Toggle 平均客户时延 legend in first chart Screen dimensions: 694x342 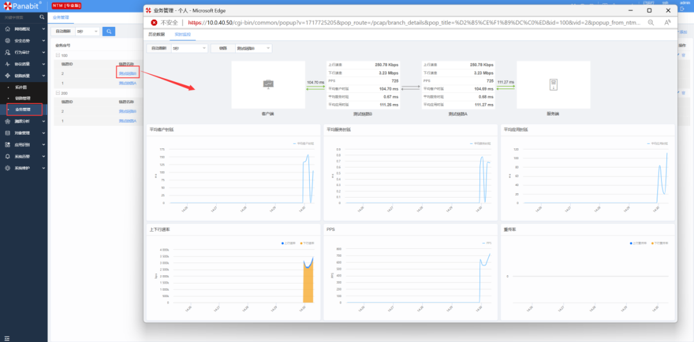click(303, 144)
